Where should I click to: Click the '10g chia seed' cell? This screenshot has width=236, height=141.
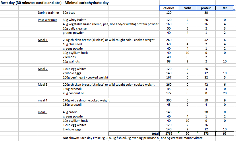(x=85, y=44)
